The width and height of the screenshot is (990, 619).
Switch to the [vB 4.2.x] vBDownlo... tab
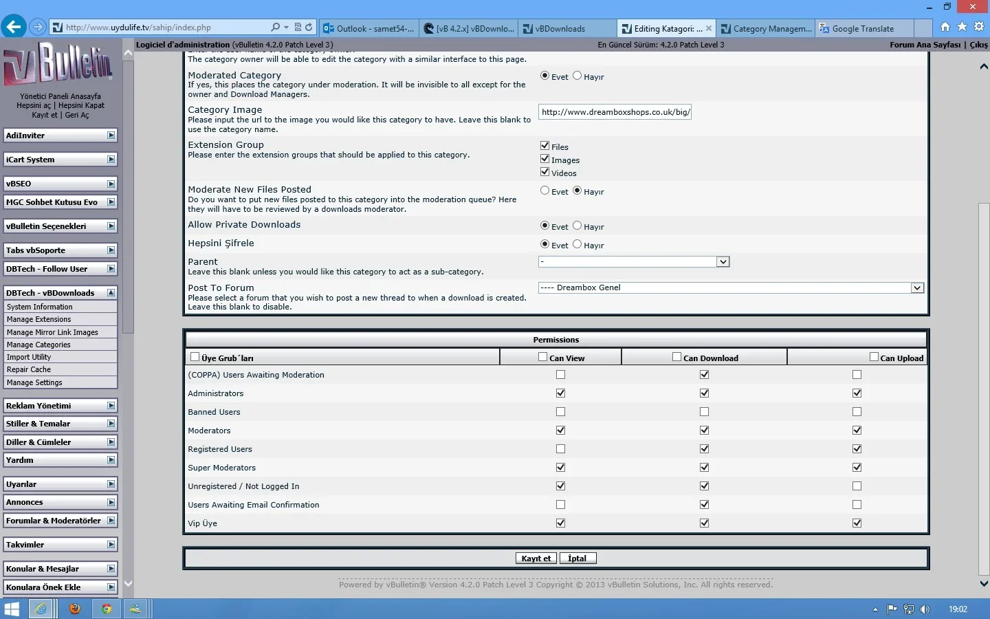point(468,28)
